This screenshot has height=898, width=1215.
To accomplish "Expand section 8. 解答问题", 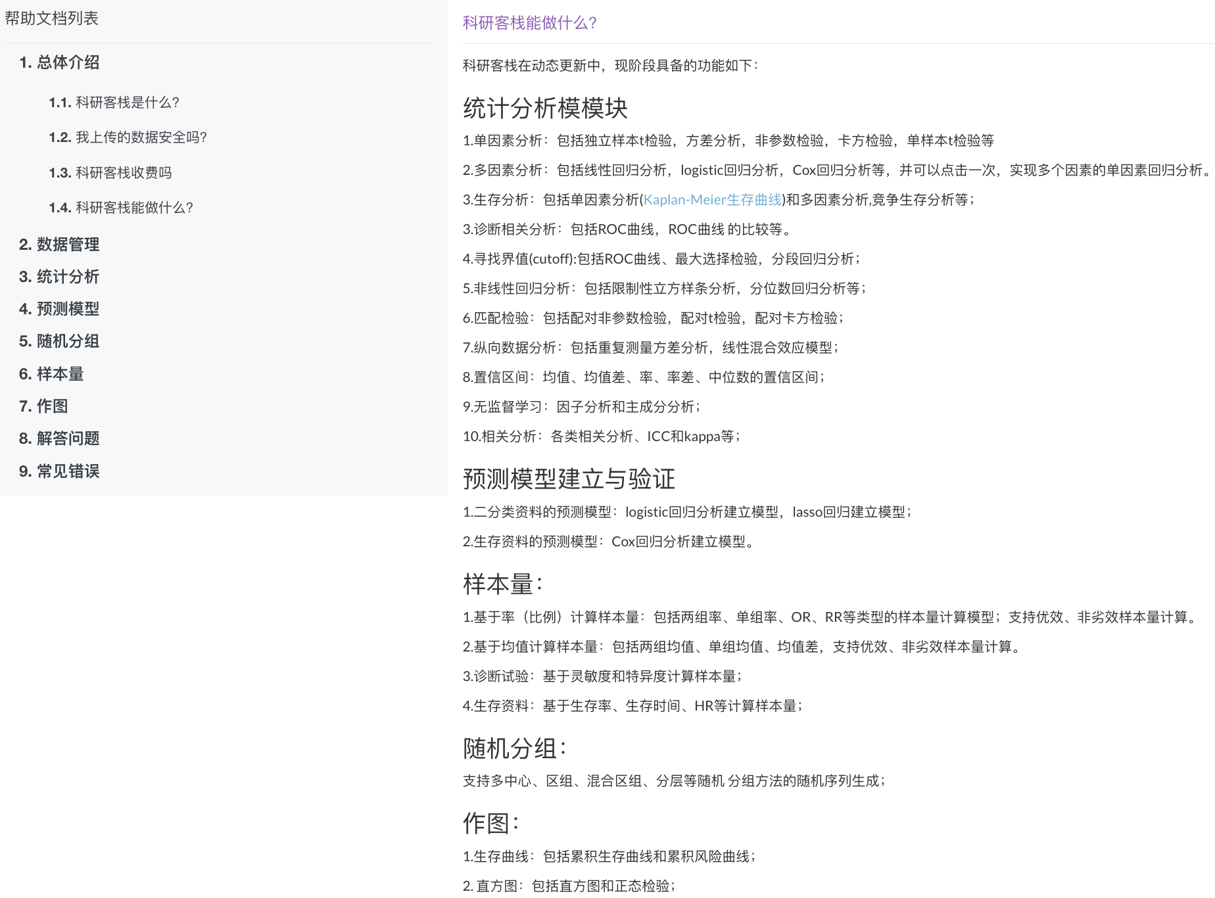I will click(x=59, y=438).
